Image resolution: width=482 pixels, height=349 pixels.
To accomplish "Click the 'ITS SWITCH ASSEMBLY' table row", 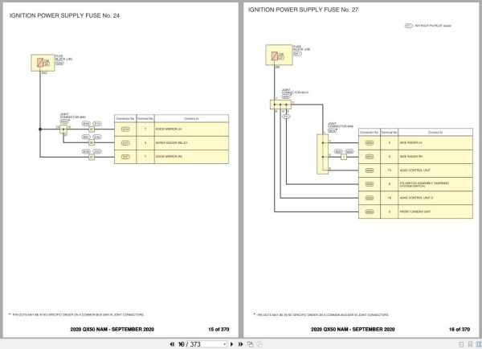I will (415, 184).
